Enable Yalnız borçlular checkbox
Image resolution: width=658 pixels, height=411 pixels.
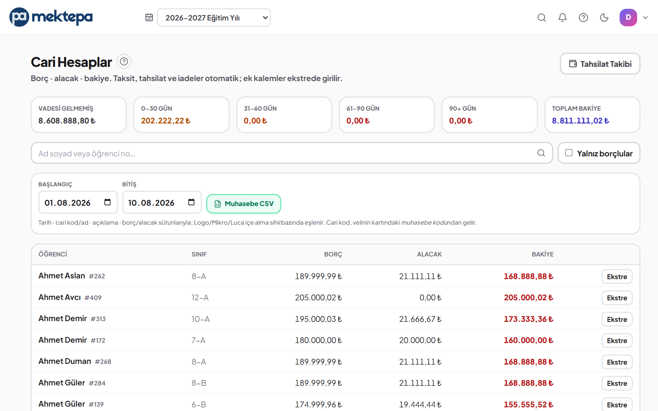tap(569, 153)
